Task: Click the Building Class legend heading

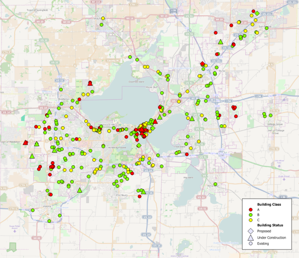Action: 269,204
